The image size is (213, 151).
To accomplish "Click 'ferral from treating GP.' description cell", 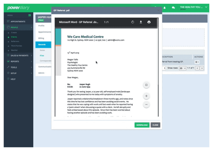I will [172, 61].
